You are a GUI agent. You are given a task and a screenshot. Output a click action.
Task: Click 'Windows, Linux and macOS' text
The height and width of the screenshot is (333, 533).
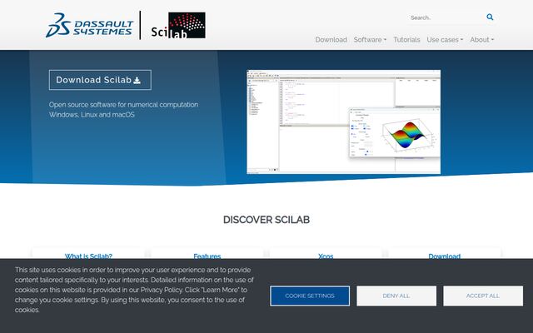click(x=92, y=115)
